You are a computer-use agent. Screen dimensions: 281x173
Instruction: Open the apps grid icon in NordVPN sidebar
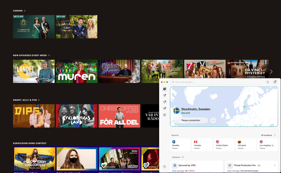[x=165, y=115]
